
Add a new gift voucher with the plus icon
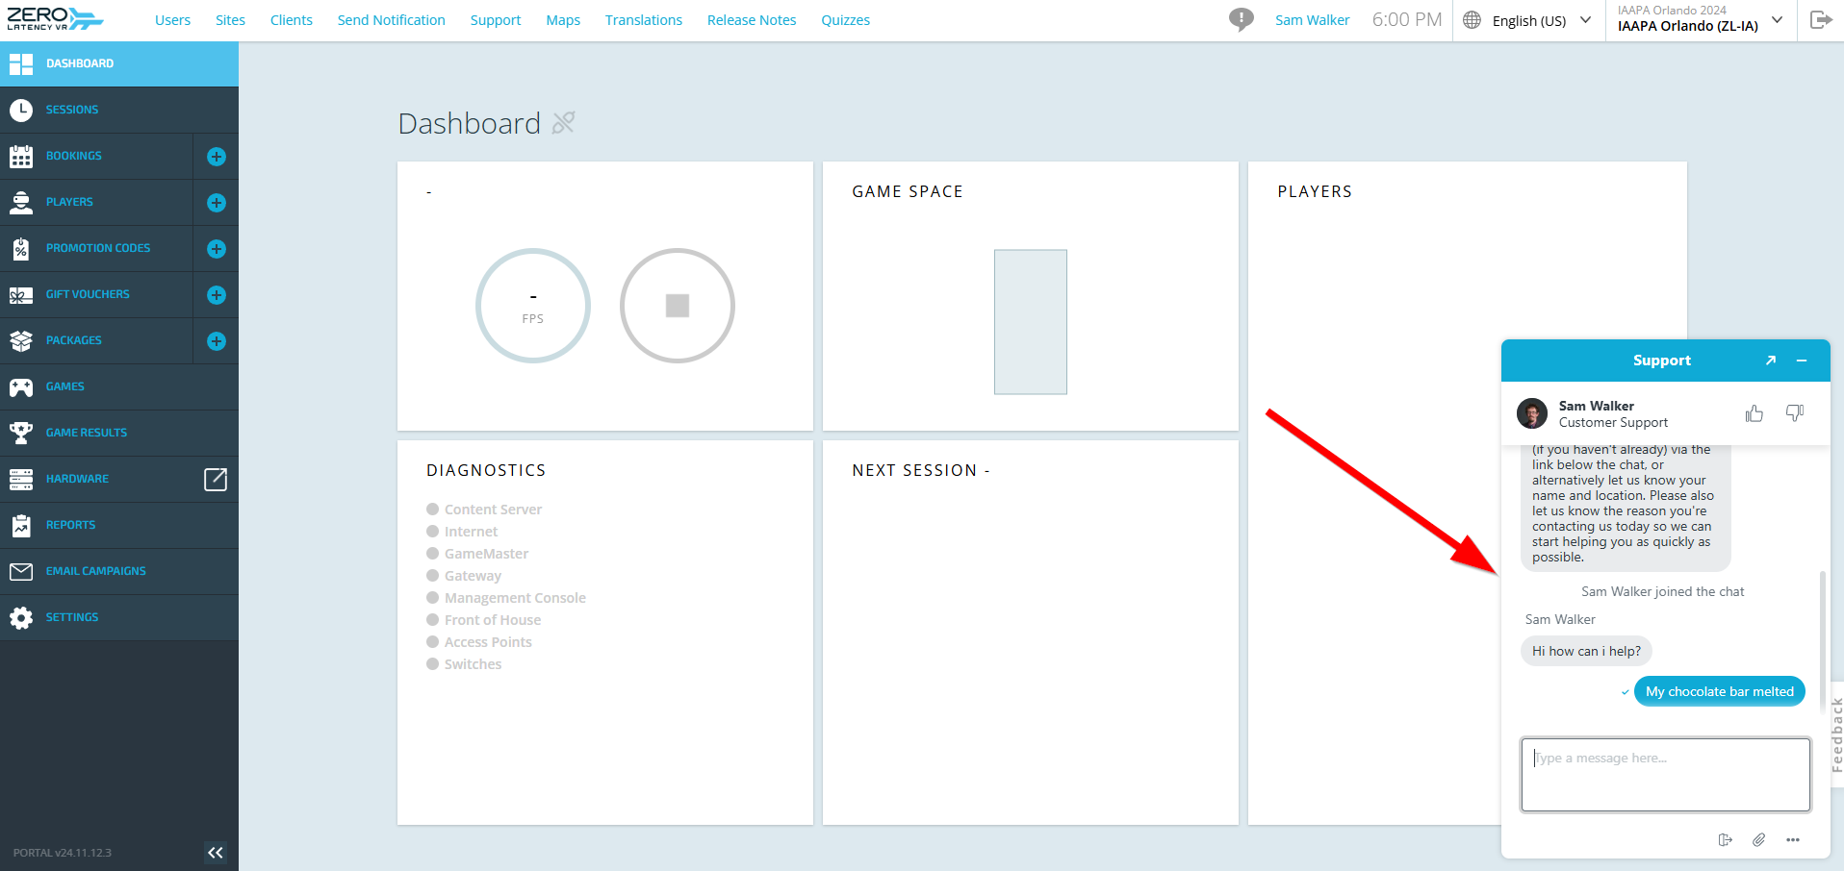coord(217,295)
